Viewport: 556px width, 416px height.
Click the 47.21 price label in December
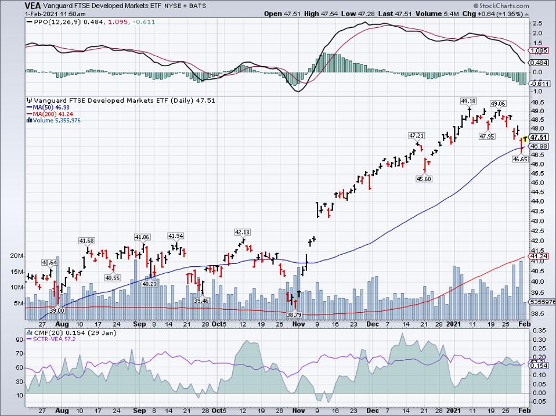[416, 136]
